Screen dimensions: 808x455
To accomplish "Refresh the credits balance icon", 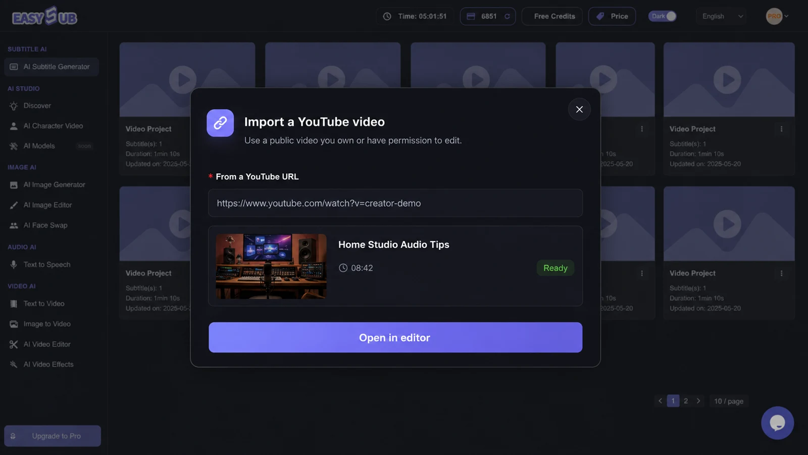I will click(507, 16).
